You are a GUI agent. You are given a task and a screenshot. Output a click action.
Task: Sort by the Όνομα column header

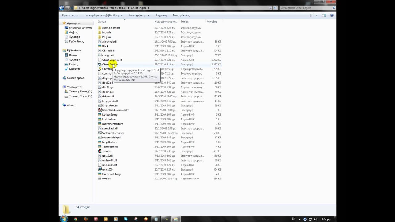[x=102, y=22]
